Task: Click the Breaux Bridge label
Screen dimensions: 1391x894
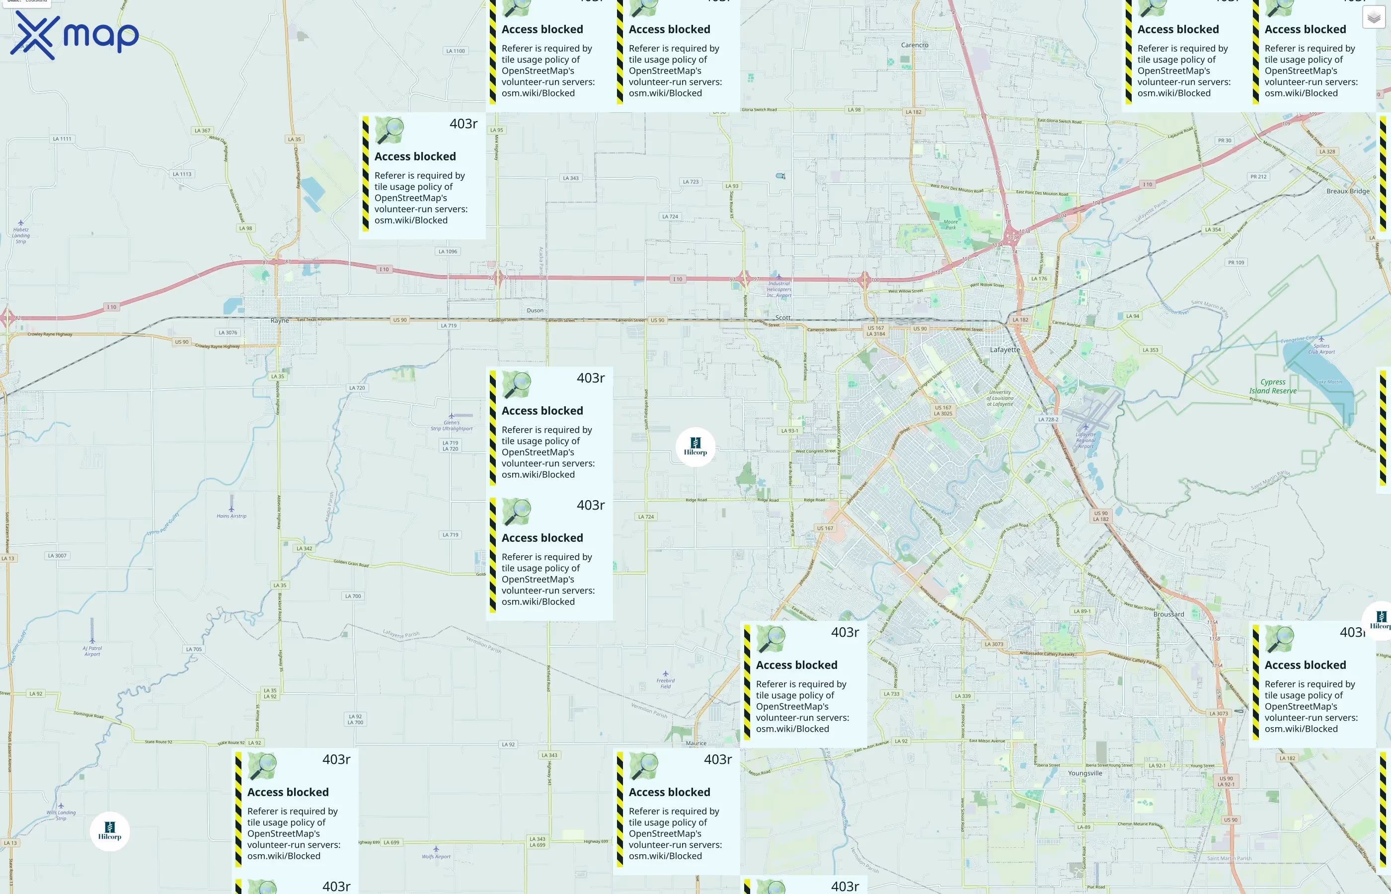Action: click(1348, 191)
